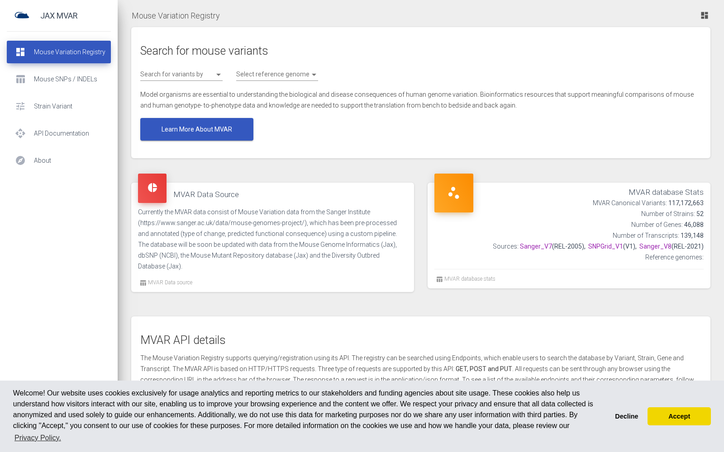Viewport: 724px width, 452px height.
Task: Click the table icon for Mouse SNPs / INDELs
Action: pyautogui.click(x=20, y=79)
